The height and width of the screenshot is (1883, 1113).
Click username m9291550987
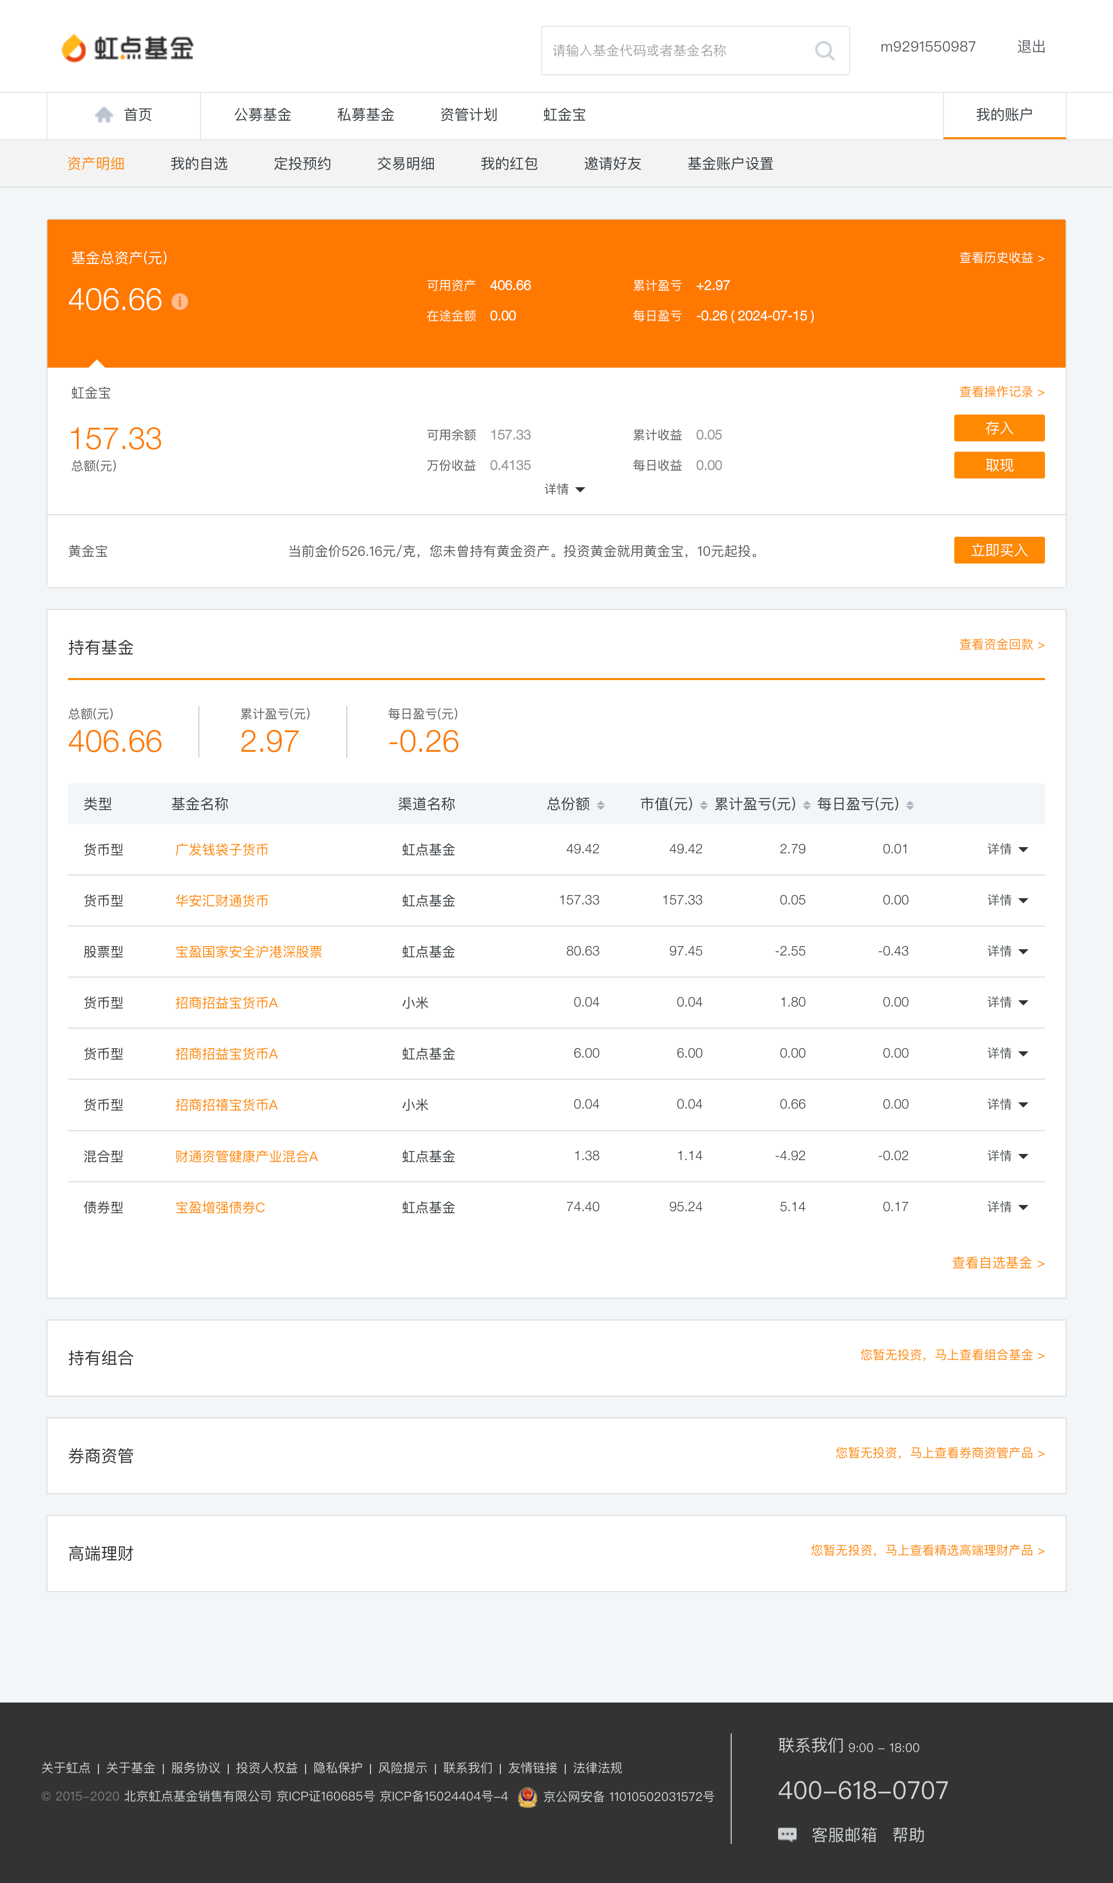(x=927, y=46)
